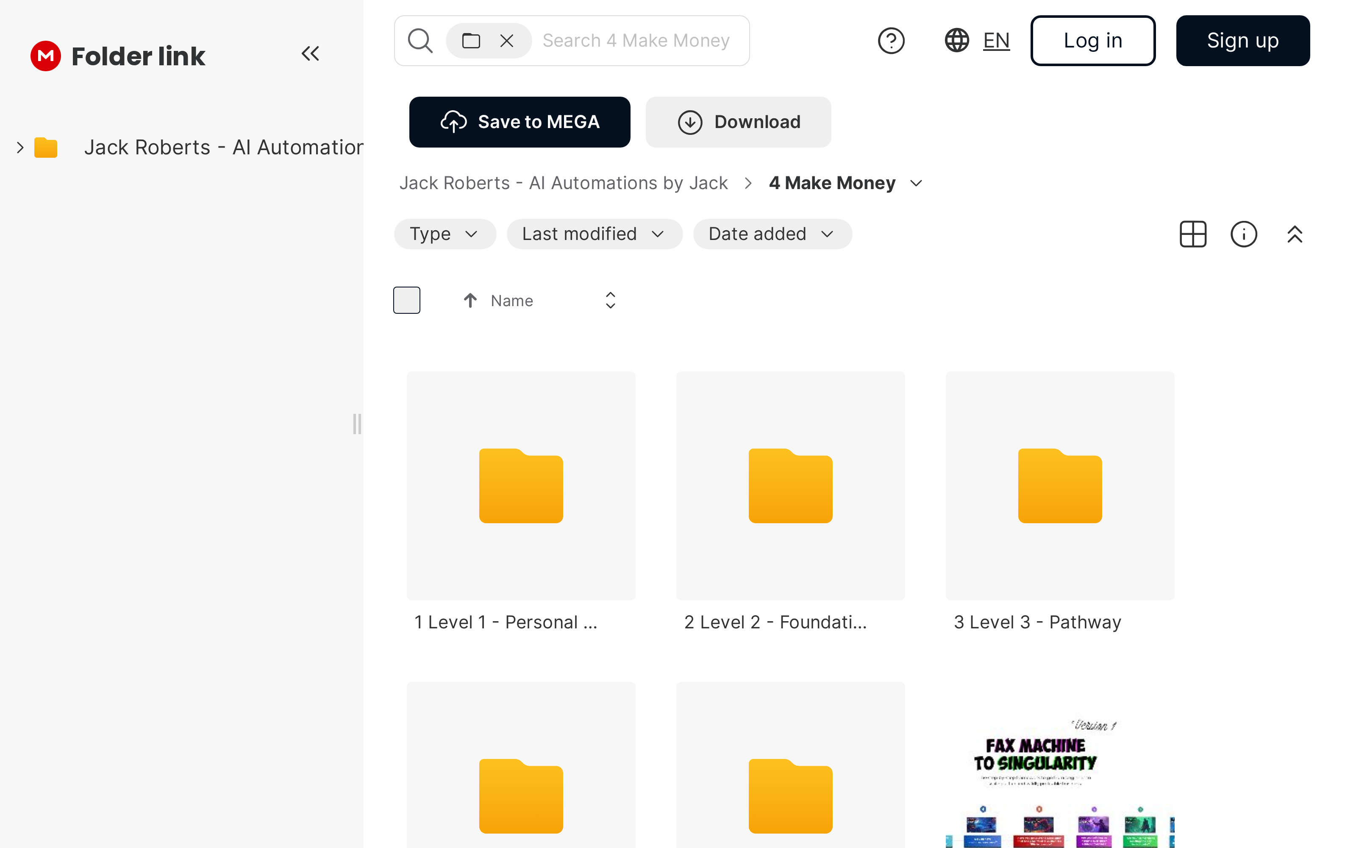Click the '3 Level 3 - Pathway' label
Viewport: 1356px width, 848px height.
coord(1037,622)
